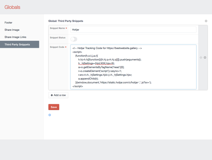This screenshot has width=212, height=160.
Task: Click the Snippet Status field label
Action: [x=58, y=38]
